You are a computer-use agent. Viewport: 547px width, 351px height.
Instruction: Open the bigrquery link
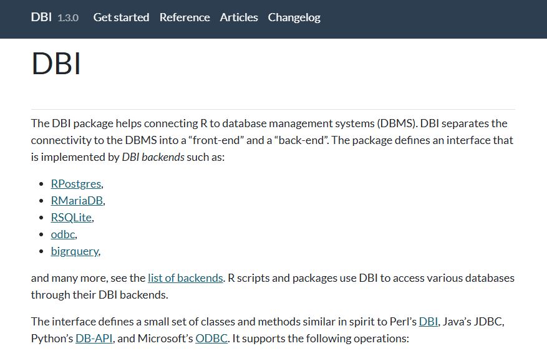pos(74,251)
